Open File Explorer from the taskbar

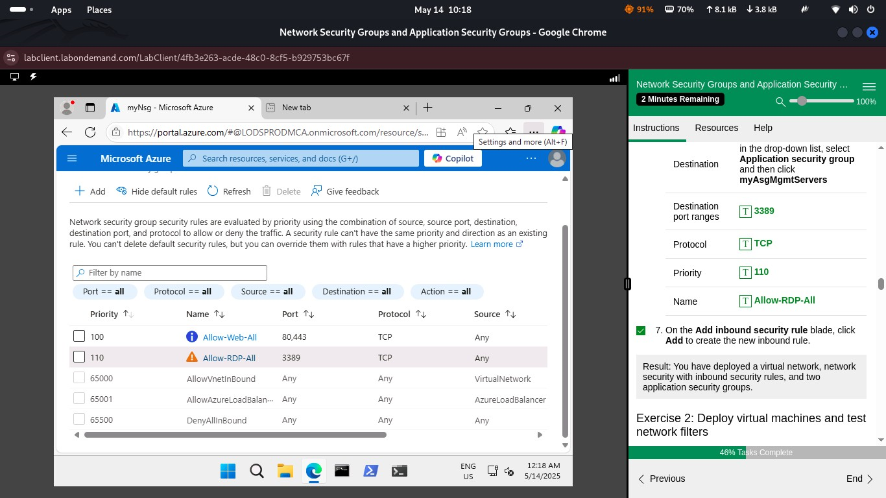(285, 471)
